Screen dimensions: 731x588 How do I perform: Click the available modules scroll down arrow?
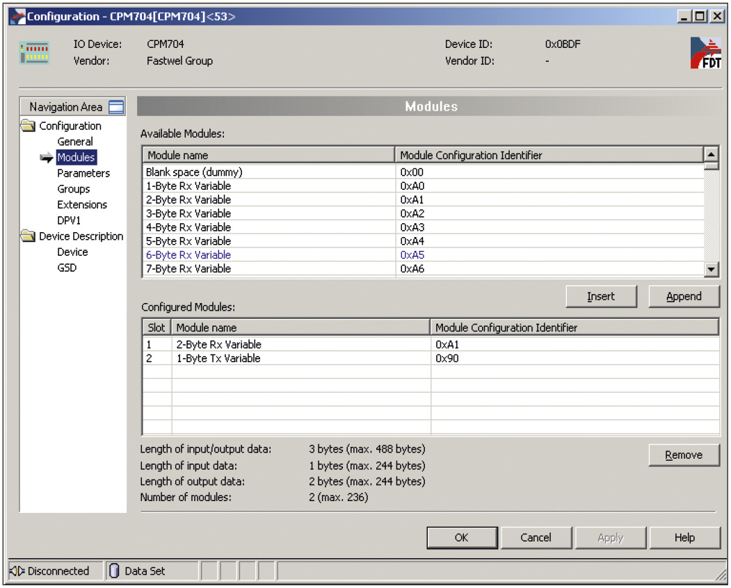(x=711, y=269)
